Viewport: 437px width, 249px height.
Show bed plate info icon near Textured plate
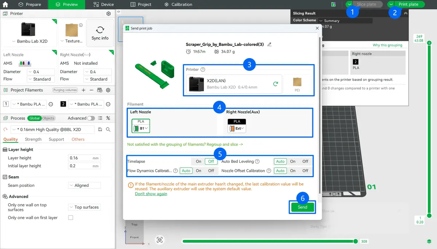(81, 25)
